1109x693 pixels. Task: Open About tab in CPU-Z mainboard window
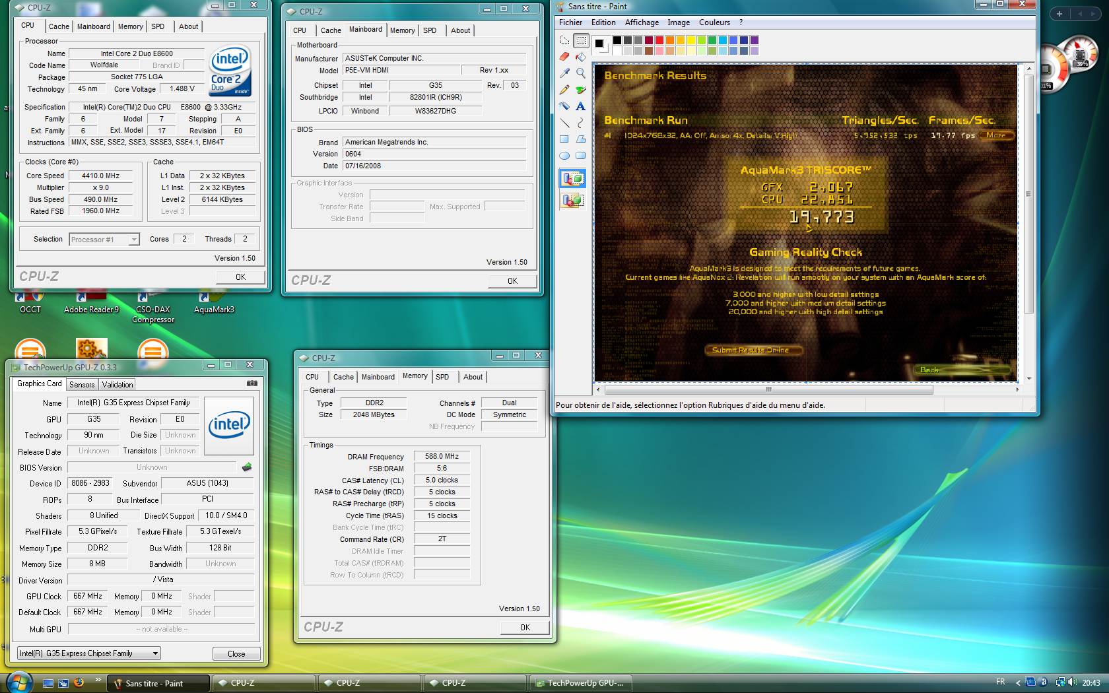pyautogui.click(x=460, y=30)
